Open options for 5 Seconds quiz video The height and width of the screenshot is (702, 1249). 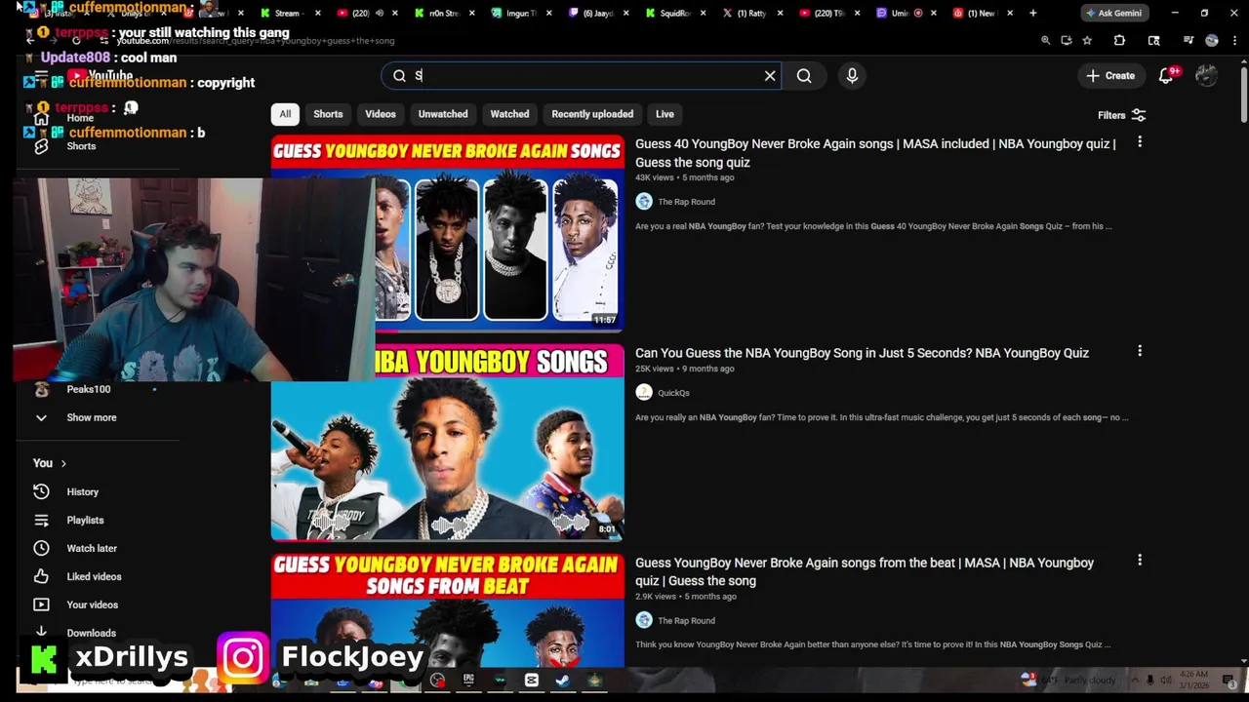1140,352
